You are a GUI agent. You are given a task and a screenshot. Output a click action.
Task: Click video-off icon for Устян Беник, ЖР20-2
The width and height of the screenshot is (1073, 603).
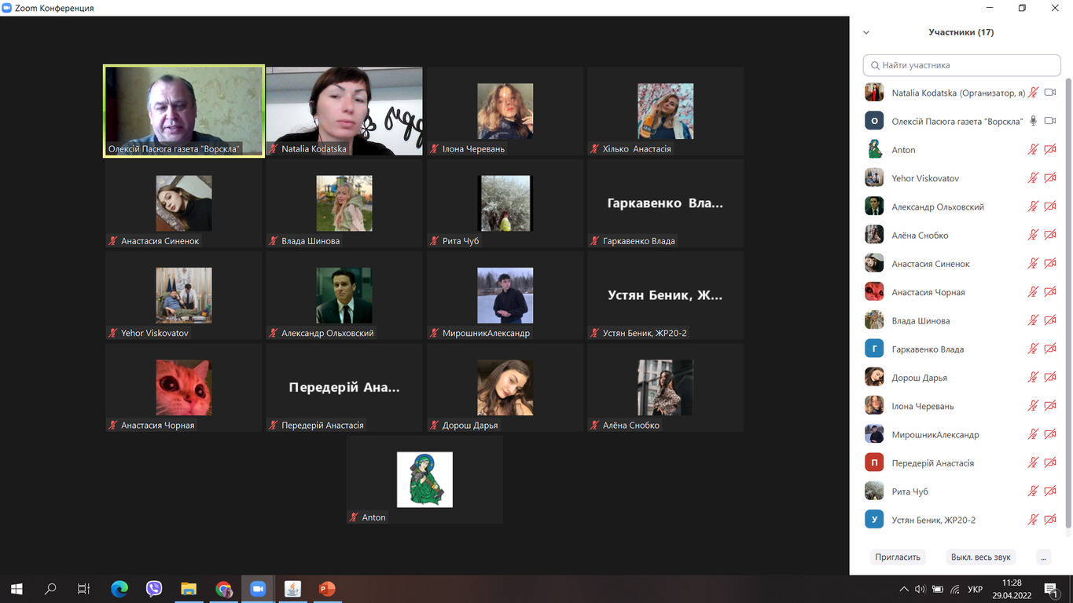click(1050, 520)
